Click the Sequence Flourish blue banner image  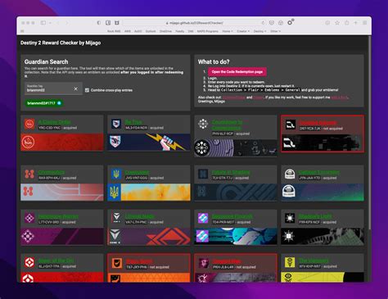[x=236, y=237]
